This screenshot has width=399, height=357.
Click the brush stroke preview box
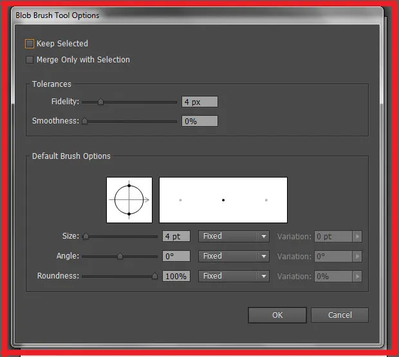[x=223, y=200]
